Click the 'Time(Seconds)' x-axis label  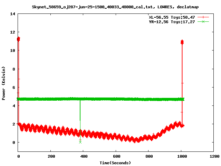(115, 163)
